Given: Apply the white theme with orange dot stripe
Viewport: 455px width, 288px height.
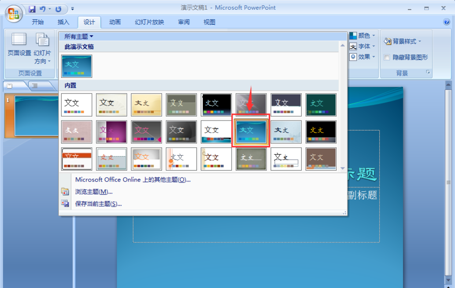Looking at the screenshot, I should (181, 159).
